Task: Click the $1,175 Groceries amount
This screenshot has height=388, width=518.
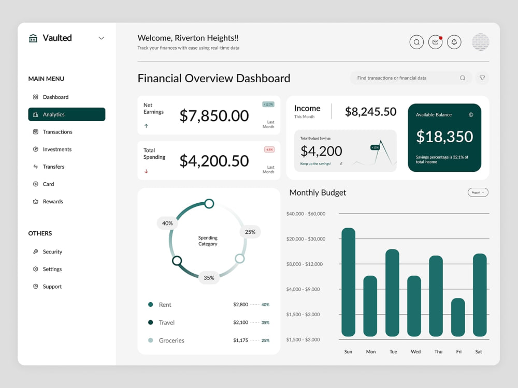Action: 240,340
